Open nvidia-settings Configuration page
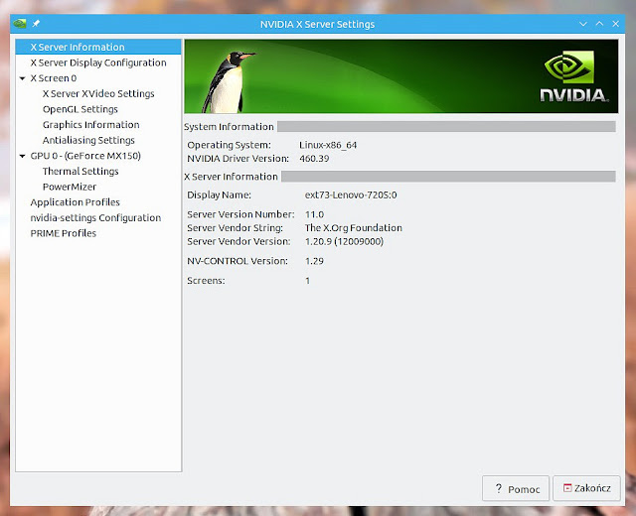The height and width of the screenshot is (516, 636). [x=95, y=218]
